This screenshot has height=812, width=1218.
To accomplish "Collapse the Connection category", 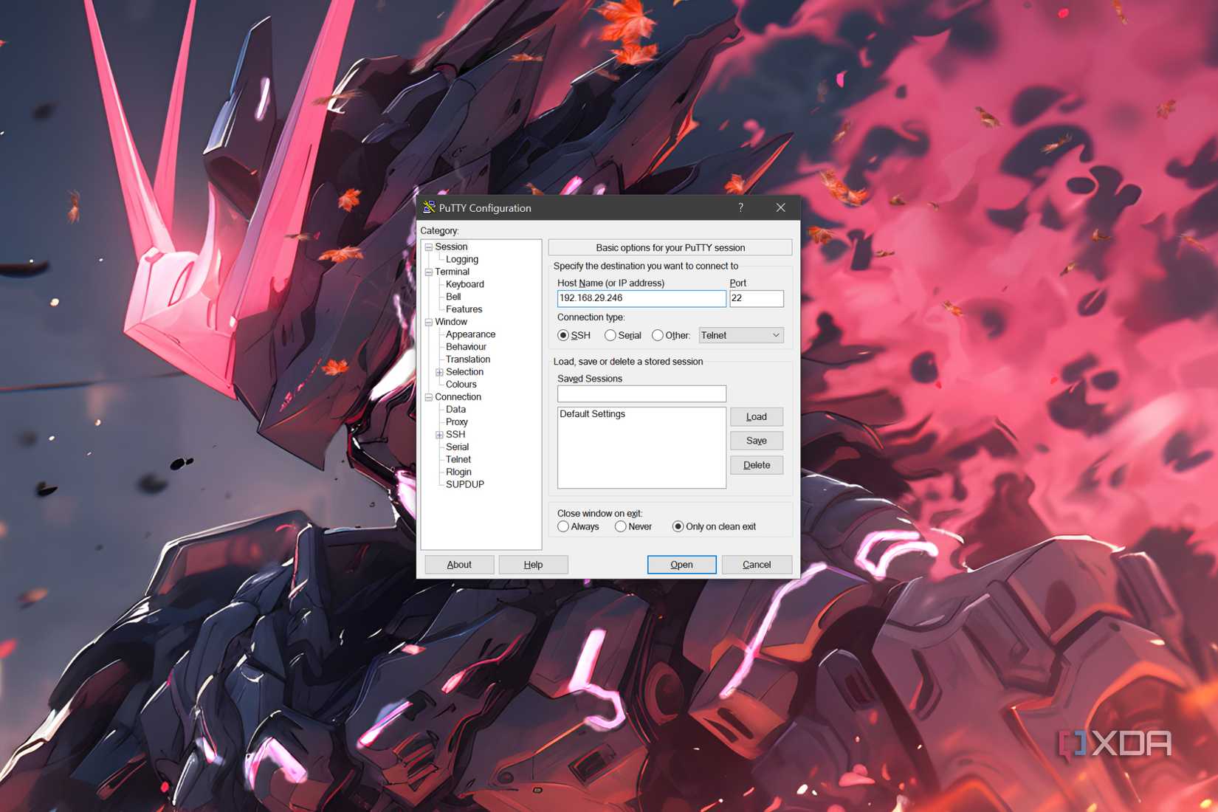I will (428, 397).
